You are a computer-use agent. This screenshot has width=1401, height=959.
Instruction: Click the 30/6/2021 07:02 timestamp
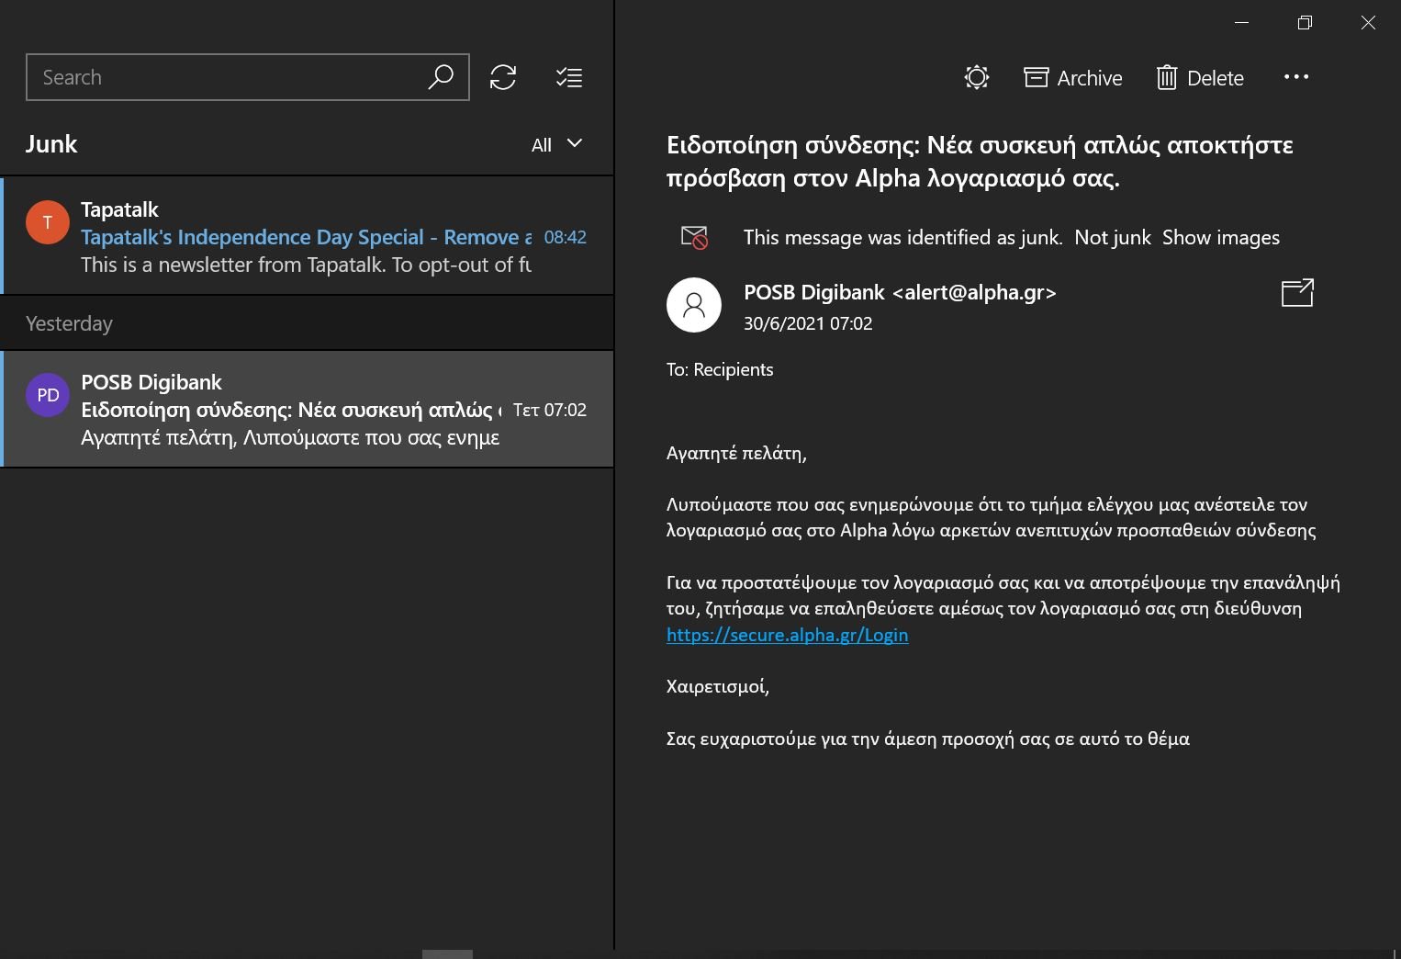pyautogui.click(x=808, y=323)
